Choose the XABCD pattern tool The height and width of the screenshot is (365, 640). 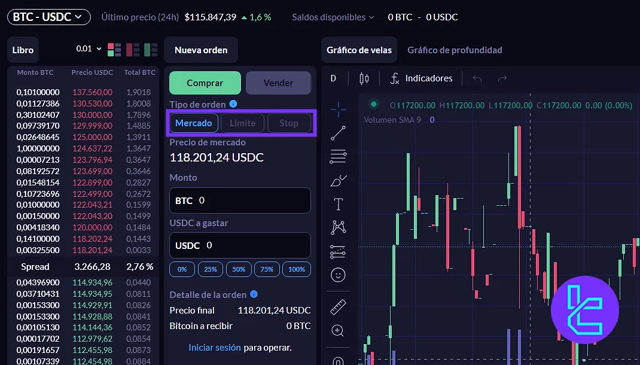coord(338,227)
